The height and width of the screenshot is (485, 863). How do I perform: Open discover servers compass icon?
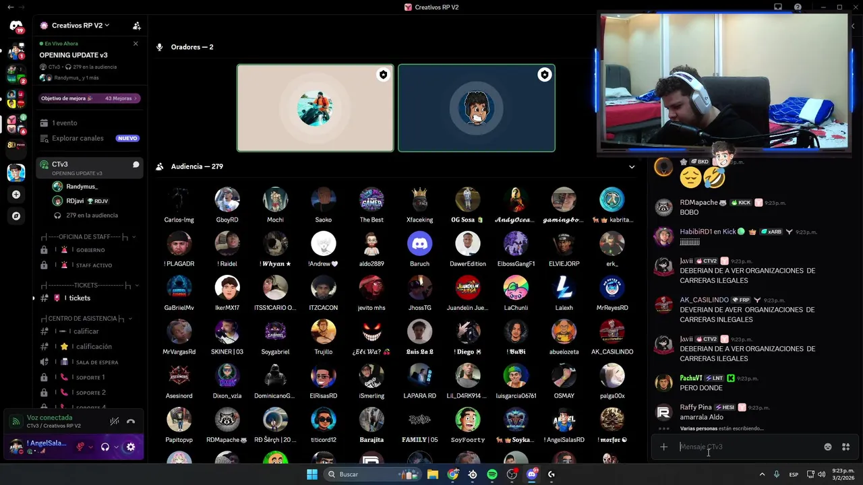point(16,216)
